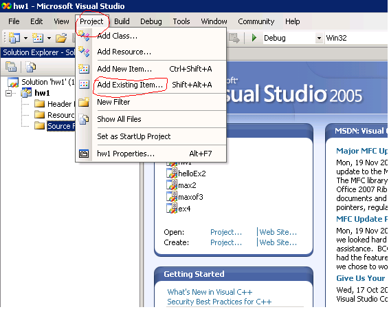Select the Source Files folder in tree
The width and height of the screenshot is (389, 314).
point(60,126)
